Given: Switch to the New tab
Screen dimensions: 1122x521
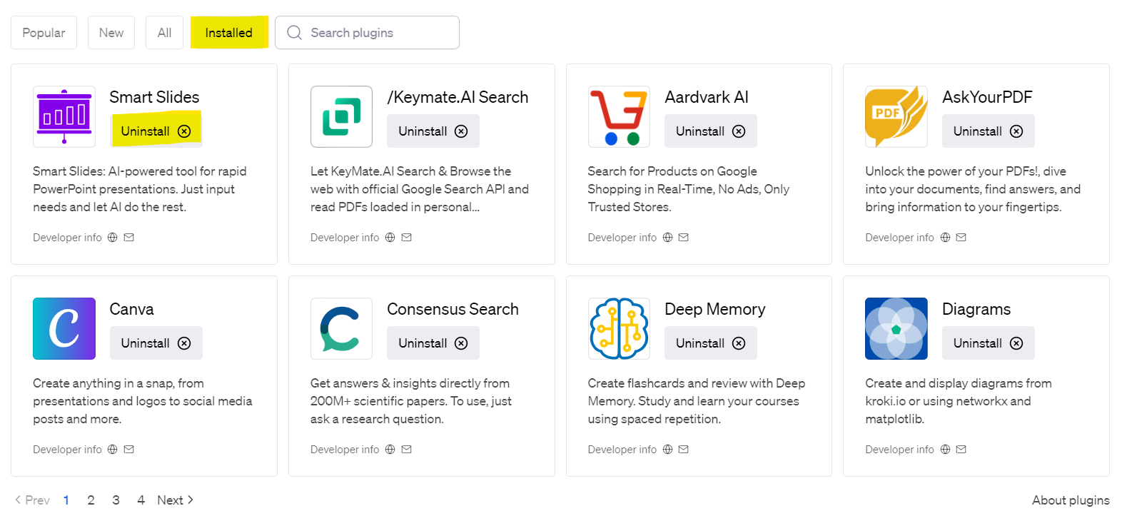Looking at the screenshot, I should (x=111, y=33).
